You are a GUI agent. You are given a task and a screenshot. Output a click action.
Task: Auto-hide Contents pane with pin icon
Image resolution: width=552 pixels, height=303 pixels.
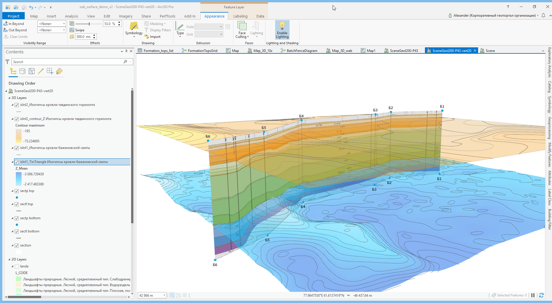(126, 51)
